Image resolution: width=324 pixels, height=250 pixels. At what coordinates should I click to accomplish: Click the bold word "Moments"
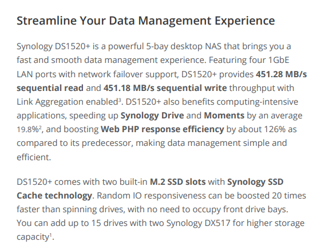(x=224, y=116)
